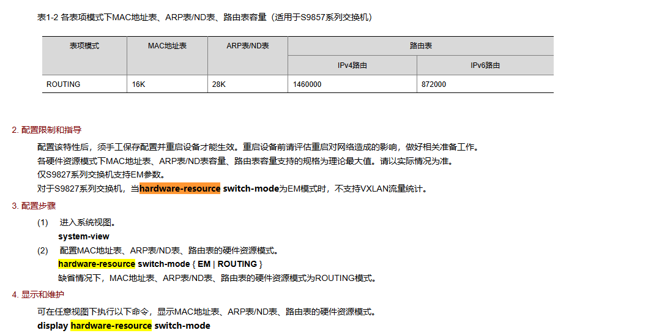Click the bold system-view command text

[x=84, y=236]
